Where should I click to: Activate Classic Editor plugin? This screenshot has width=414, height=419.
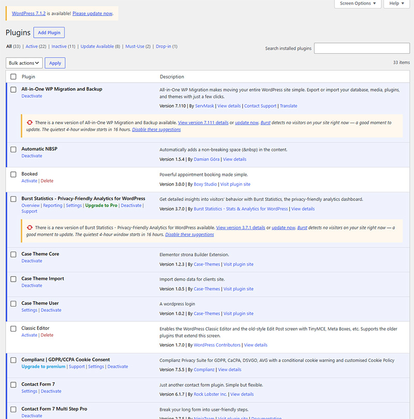(29, 335)
